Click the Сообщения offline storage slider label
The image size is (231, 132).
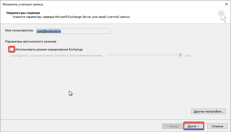pos(56,55)
